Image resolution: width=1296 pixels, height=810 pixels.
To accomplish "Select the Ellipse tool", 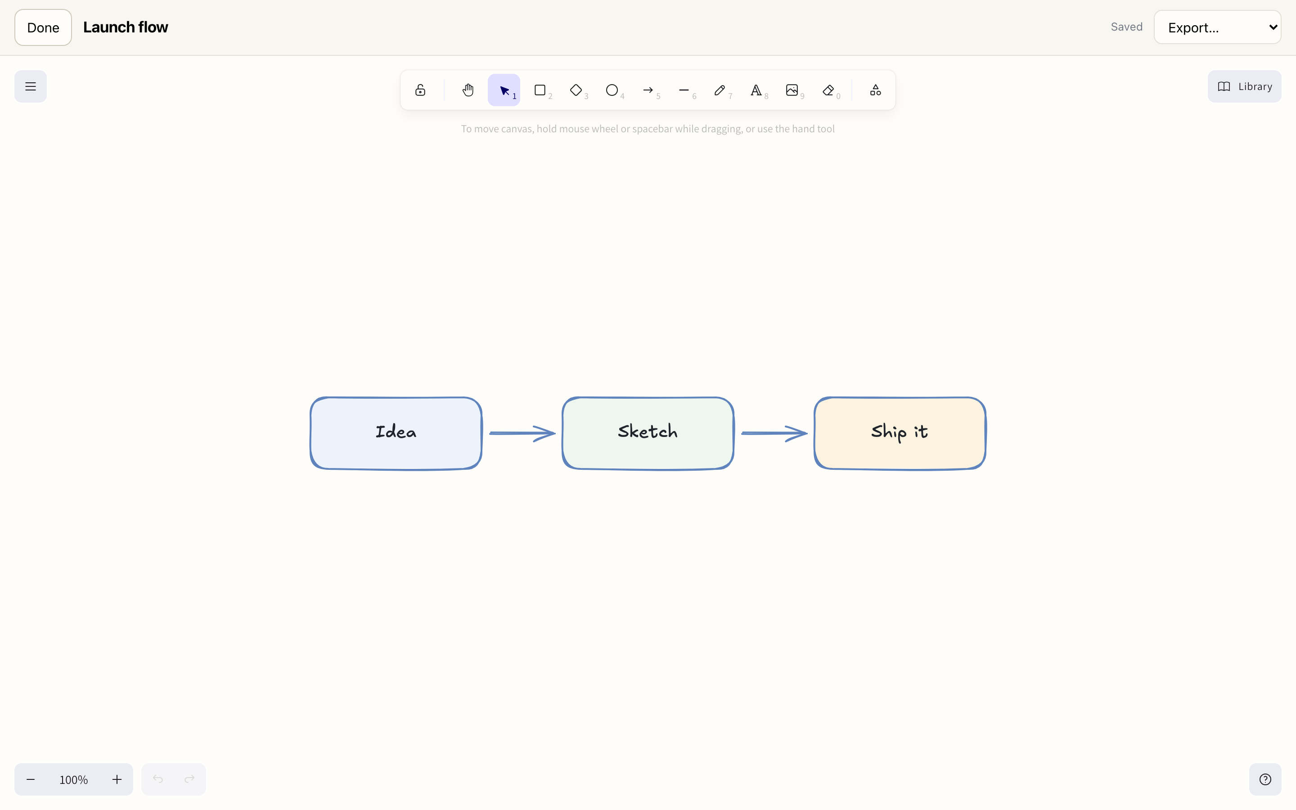I will point(612,90).
